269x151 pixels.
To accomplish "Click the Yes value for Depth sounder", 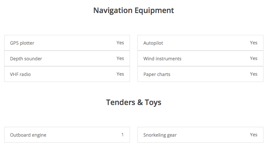I will coord(120,58).
